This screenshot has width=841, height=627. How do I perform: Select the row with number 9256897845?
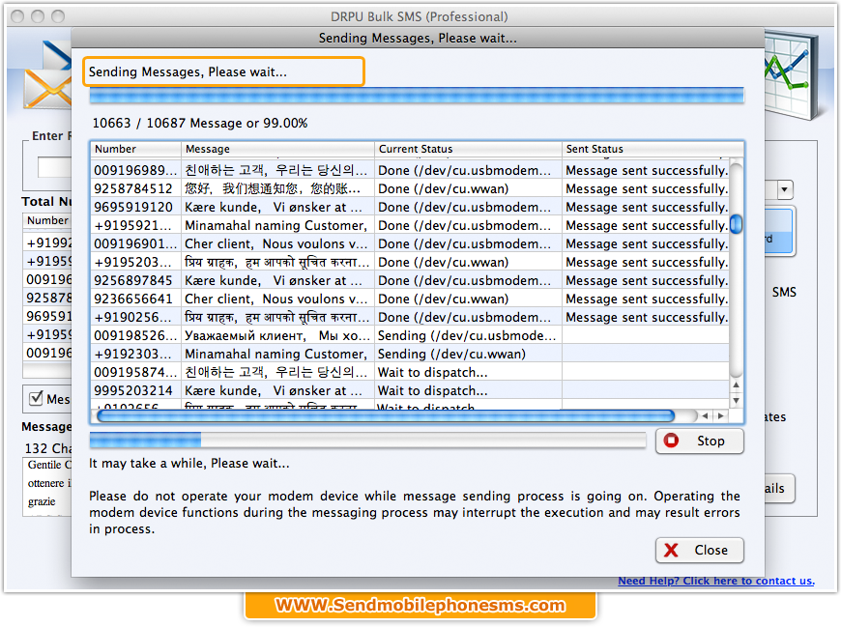tap(410, 280)
